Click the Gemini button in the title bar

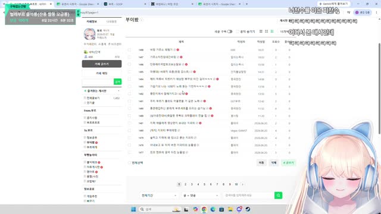coord(334,4)
